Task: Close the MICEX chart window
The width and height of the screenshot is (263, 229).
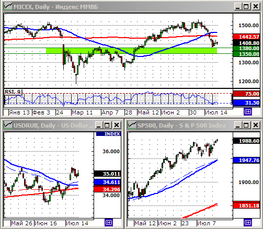Action: 256,7
